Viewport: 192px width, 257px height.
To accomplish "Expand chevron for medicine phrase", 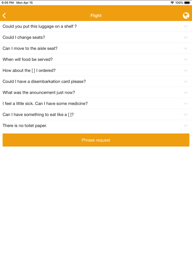I will pos(186,104).
